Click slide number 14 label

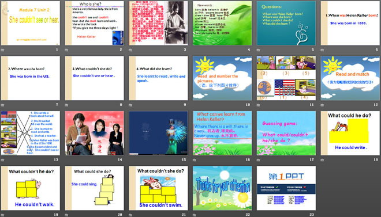(120, 159)
